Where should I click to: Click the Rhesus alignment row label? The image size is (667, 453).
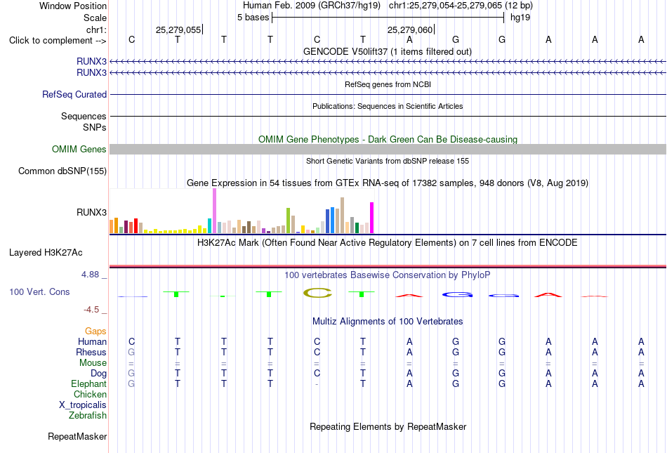[91, 352]
